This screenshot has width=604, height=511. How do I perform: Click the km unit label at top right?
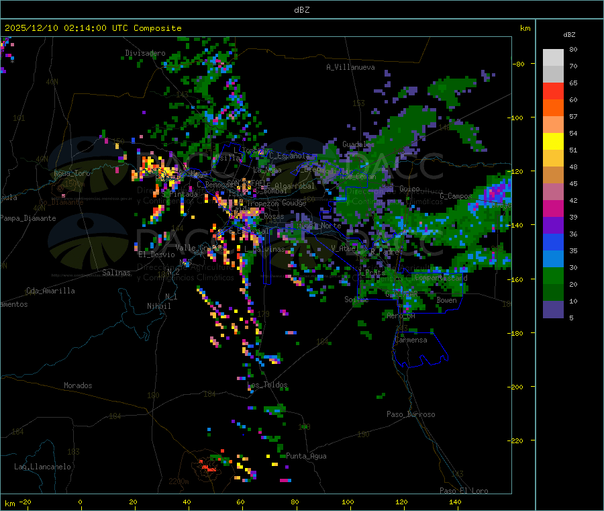pyautogui.click(x=525, y=28)
